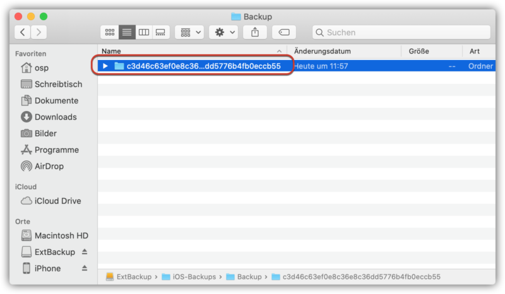This screenshot has width=505, height=294.
Task: Click the Heute um 11:57 date cell
Action: [321, 66]
